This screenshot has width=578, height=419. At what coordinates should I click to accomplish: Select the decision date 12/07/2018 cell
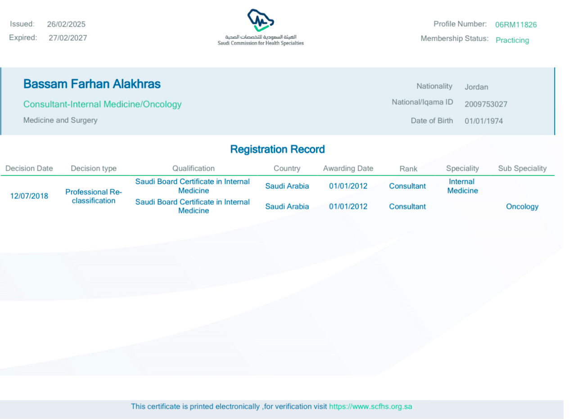click(29, 196)
